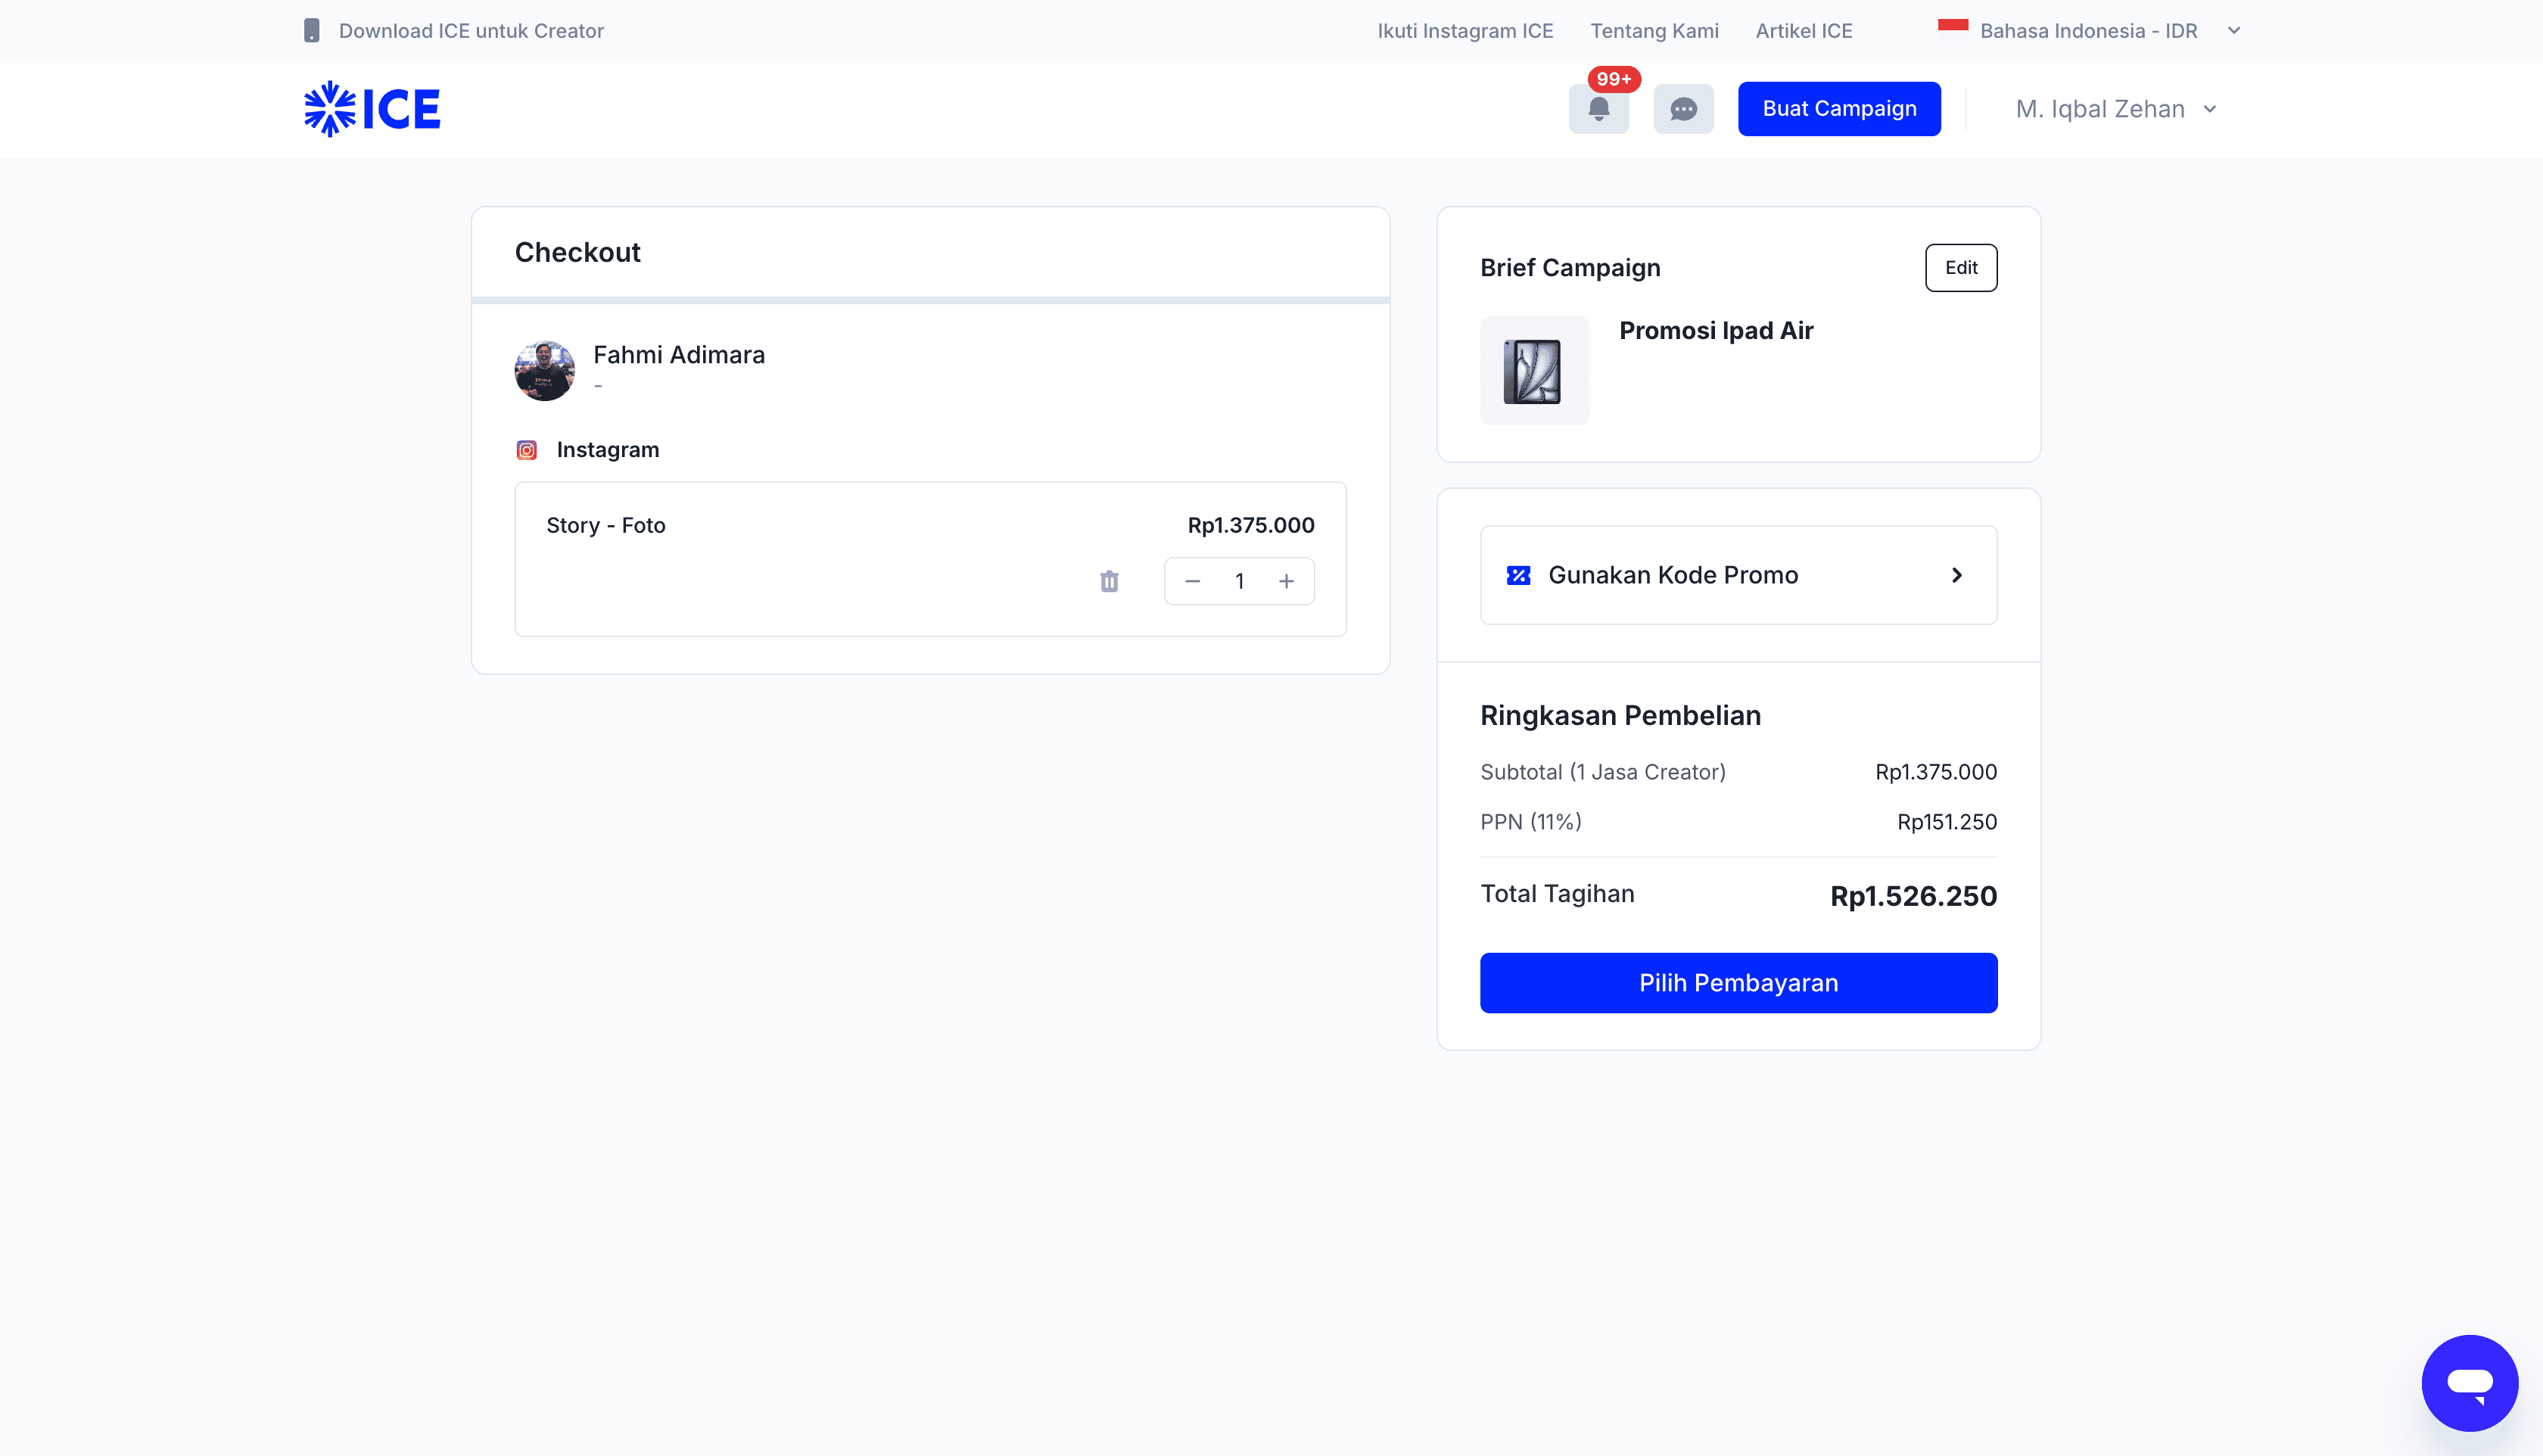Click Fahmi Adimara's profile photo

tap(544, 371)
